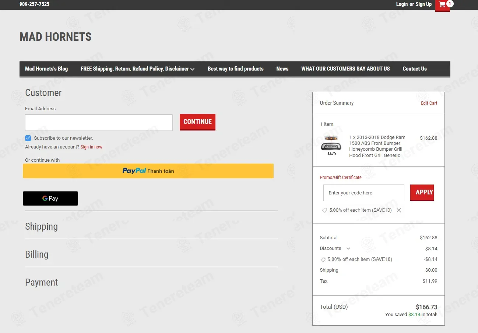The width and height of the screenshot is (478, 333).
Task: Click the MAD HORNETS store logo
Action: pyautogui.click(x=56, y=37)
